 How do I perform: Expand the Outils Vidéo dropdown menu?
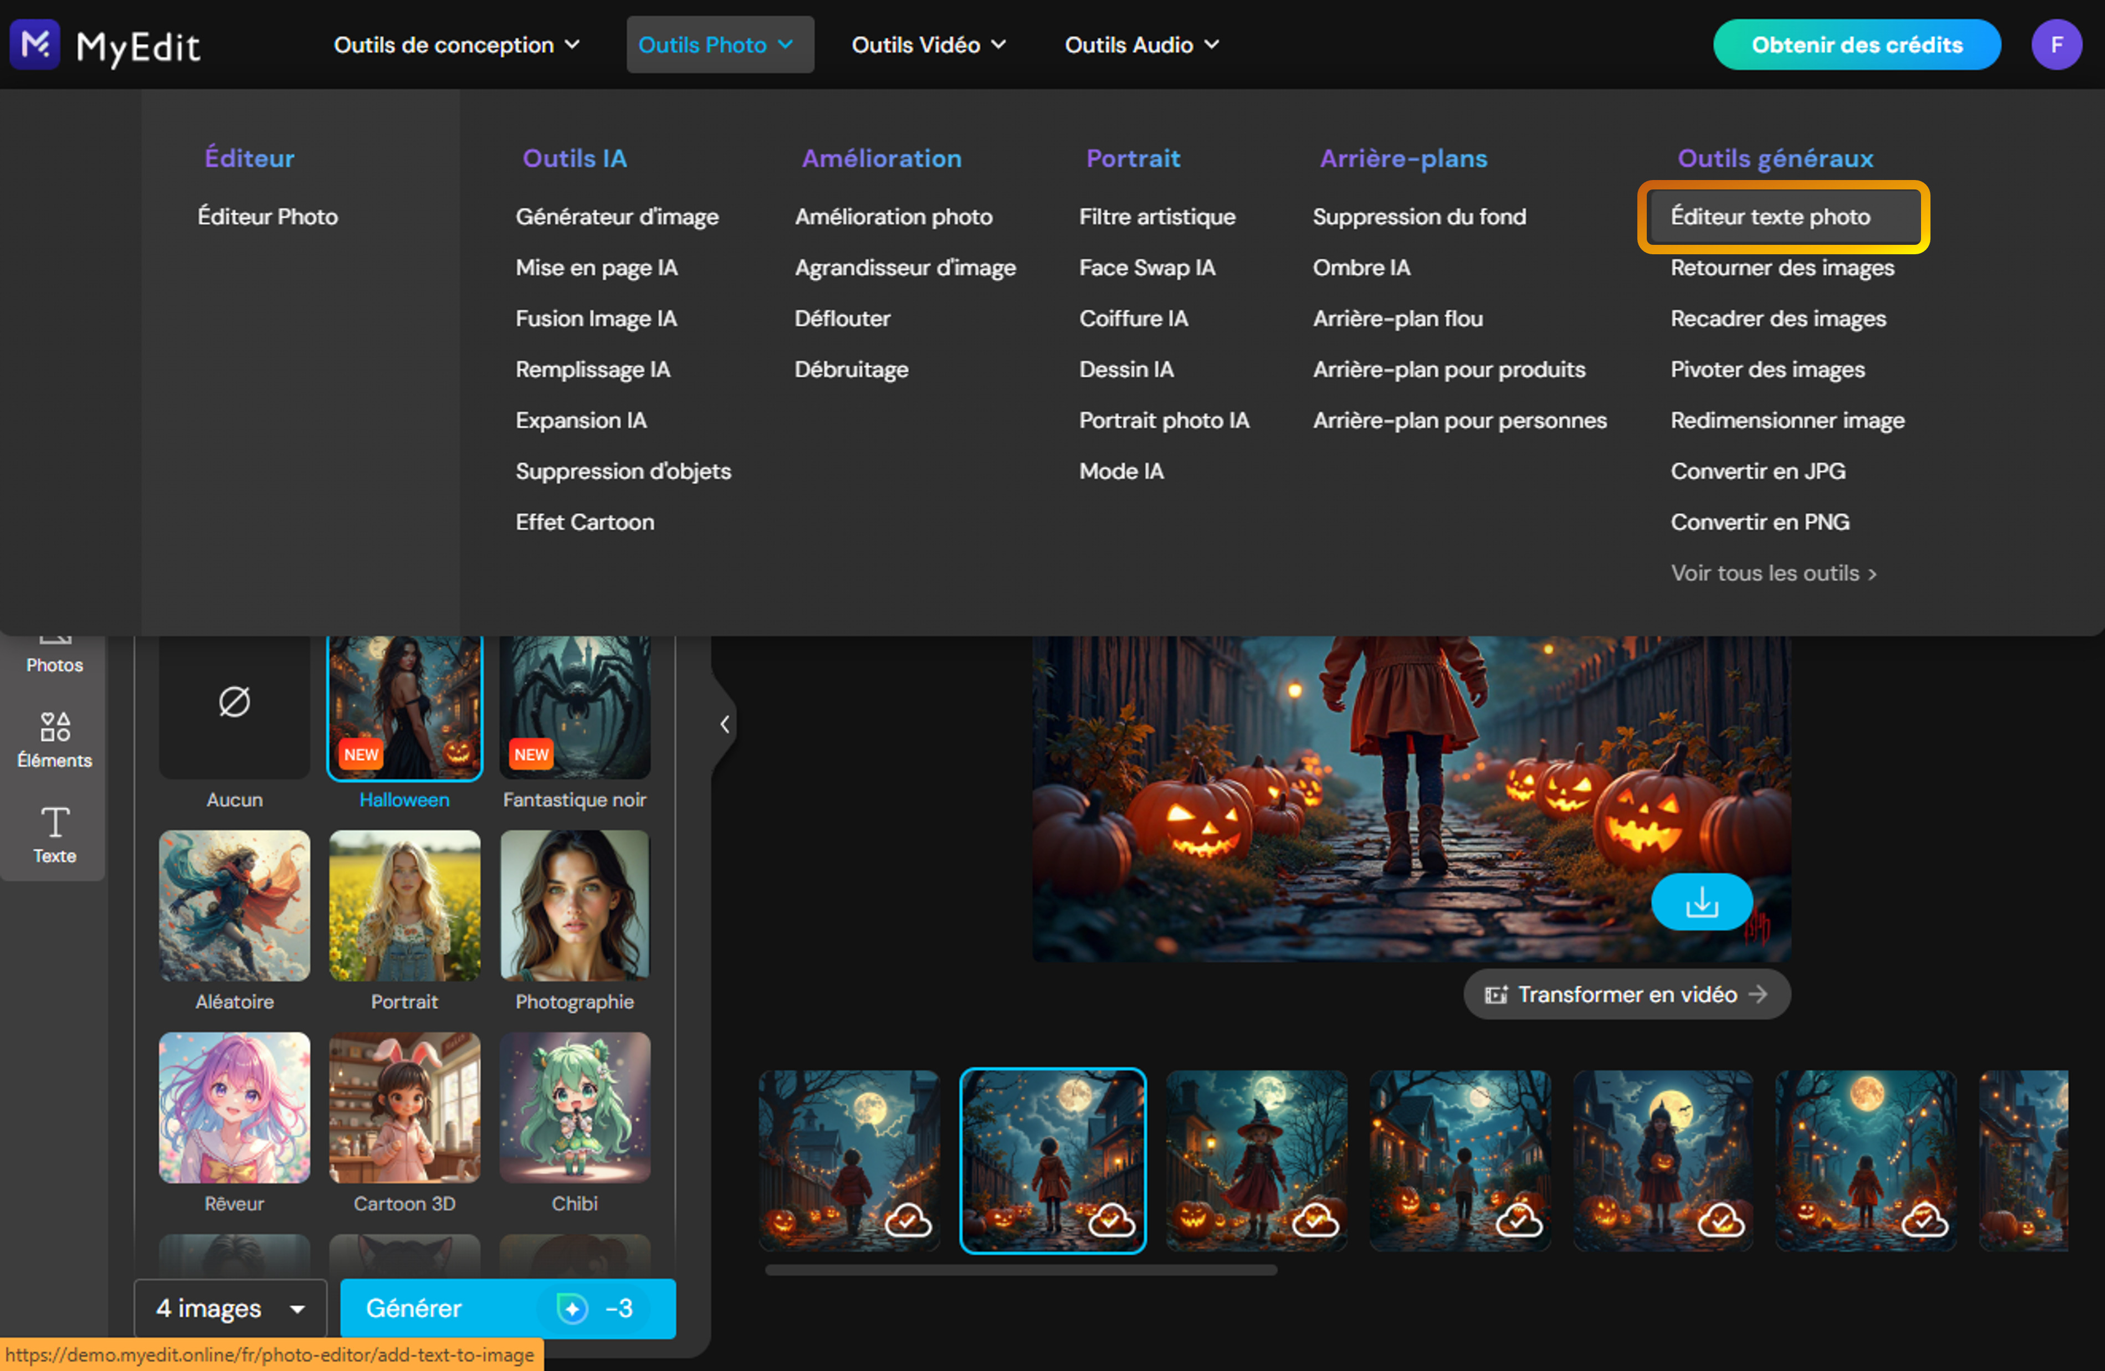928,44
